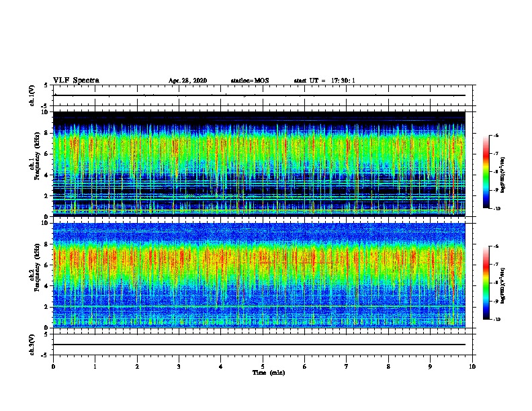Click the ch.3 voltage waveform trace

coord(259,345)
